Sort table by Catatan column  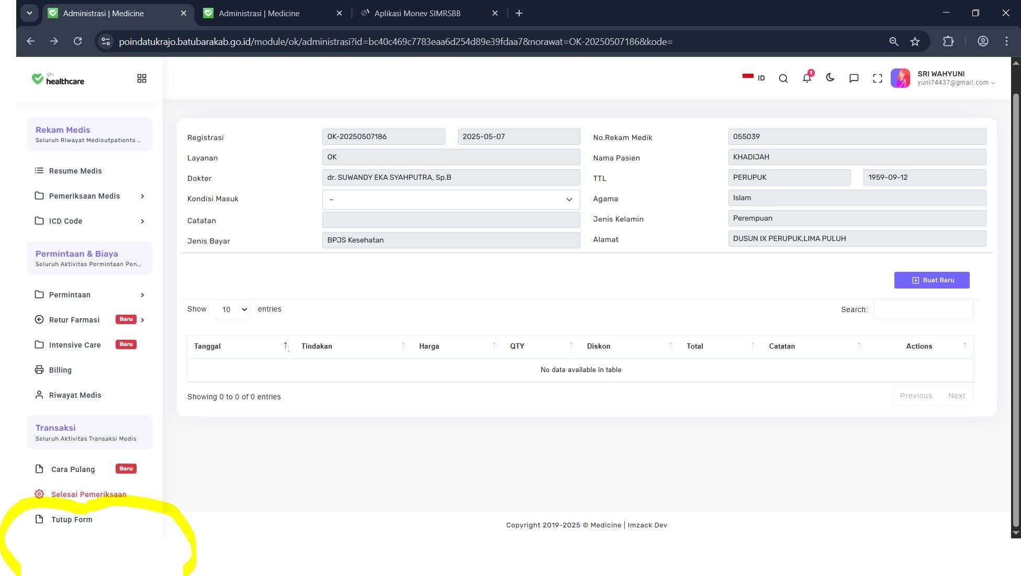(815, 347)
